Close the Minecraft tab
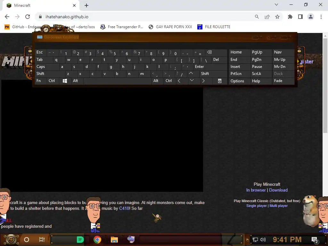The height and width of the screenshot is (246, 328). tap(74, 5)
